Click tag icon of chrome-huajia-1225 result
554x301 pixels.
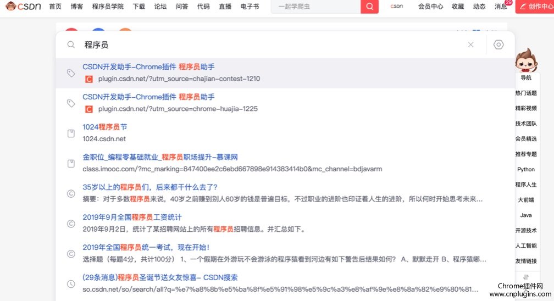71,103
